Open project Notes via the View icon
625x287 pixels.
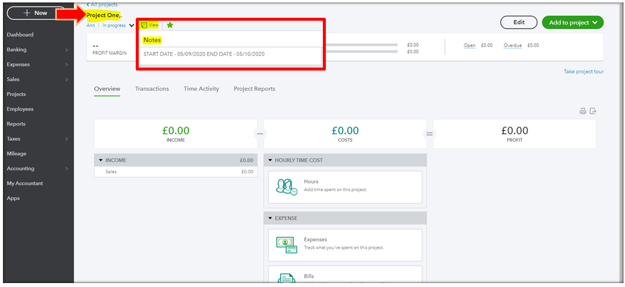point(150,25)
